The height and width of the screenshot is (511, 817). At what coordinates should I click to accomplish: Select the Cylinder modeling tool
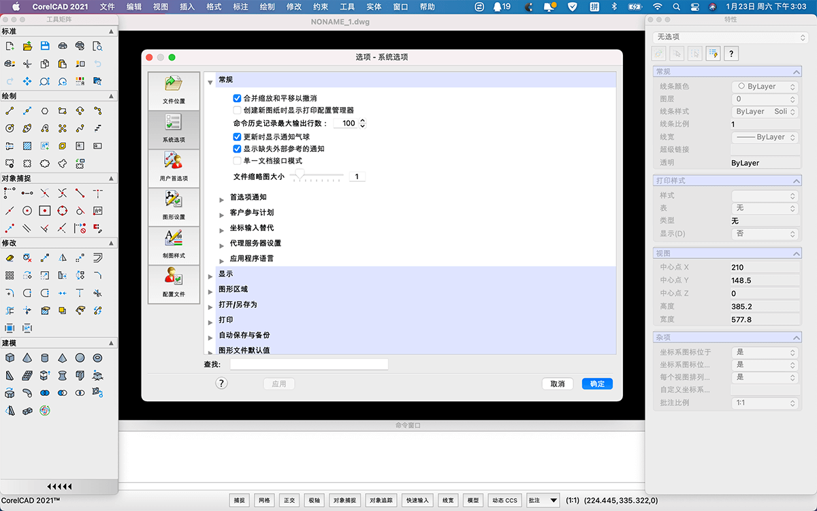click(x=45, y=357)
